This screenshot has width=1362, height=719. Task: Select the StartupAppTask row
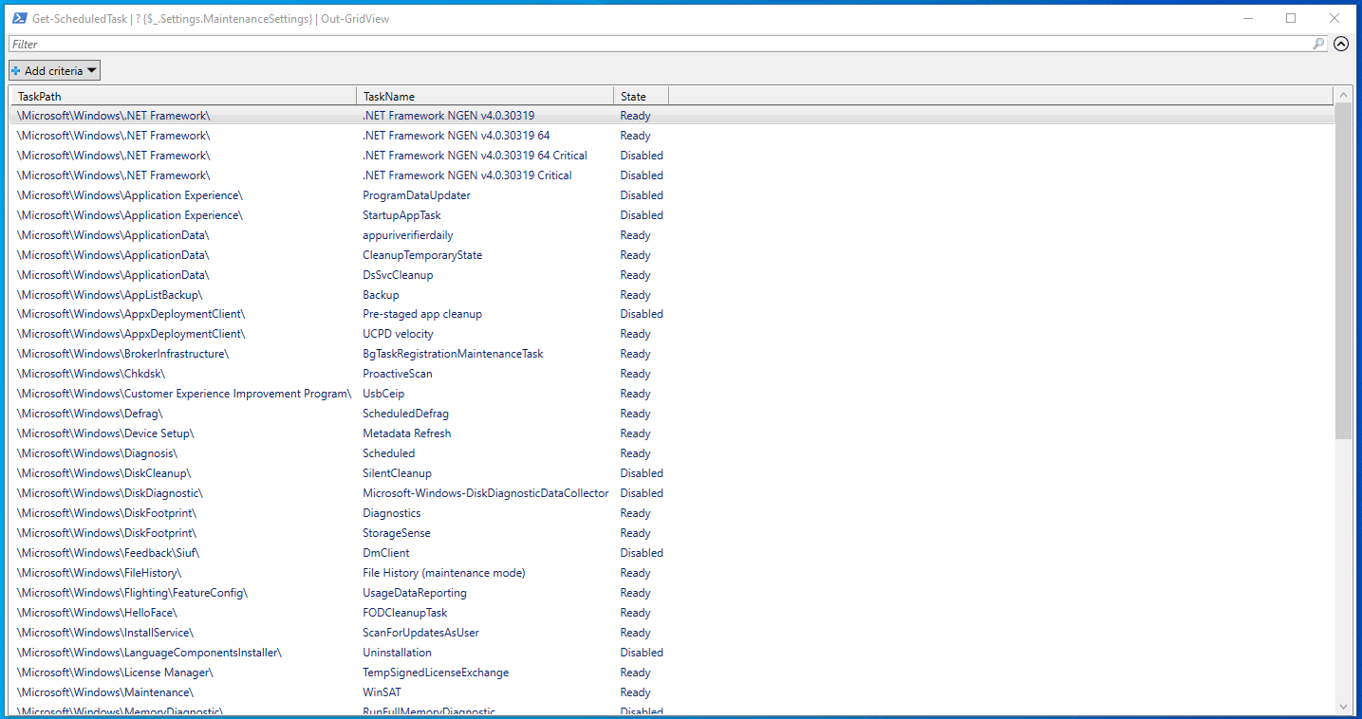tap(672, 215)
